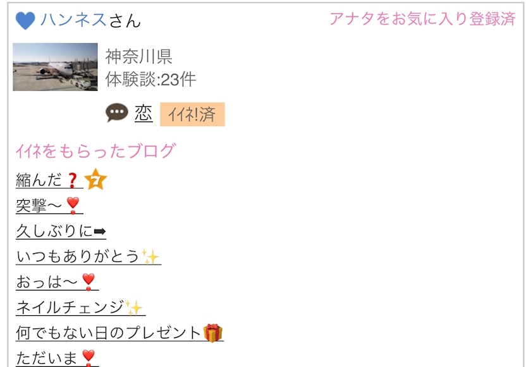Click the 体験談:23件 text
531x367 pixels.
[x=150, y=80]
